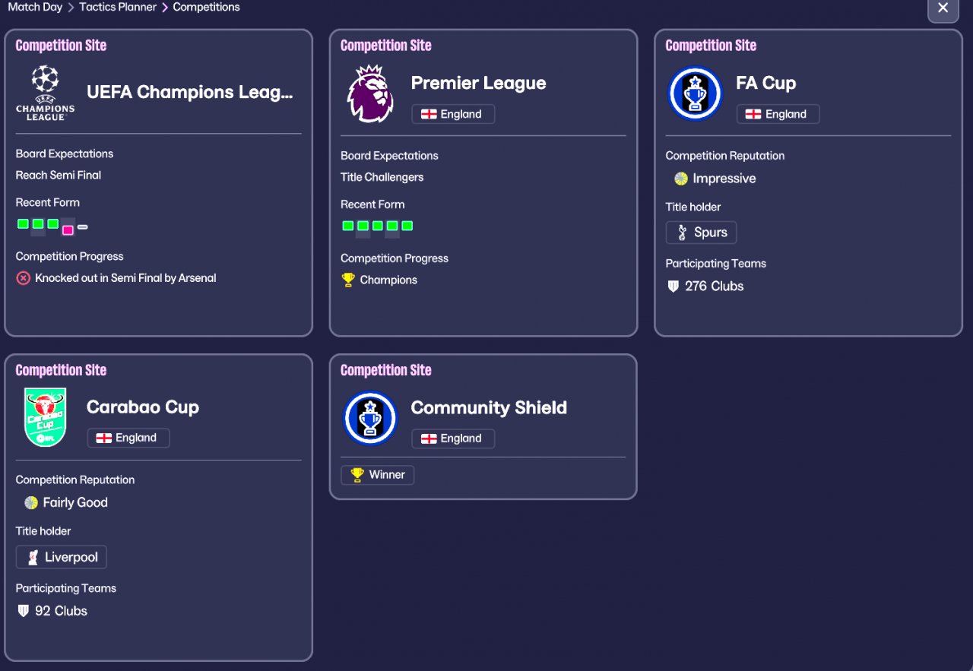The height and width of the screenshot is (671, 973).
Task: Click the shield icon beside 276 Clubs
Action: [673, 286]
